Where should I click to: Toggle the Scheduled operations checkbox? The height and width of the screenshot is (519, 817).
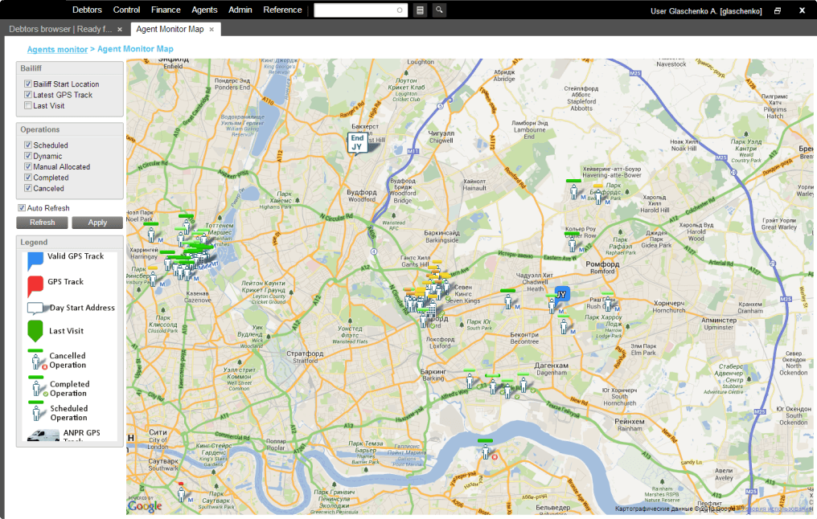tap(28, 145)
